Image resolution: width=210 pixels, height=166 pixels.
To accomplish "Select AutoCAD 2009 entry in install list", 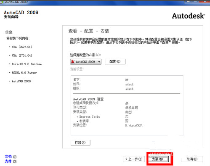I will pyautogui.click(x=21, y=81).
